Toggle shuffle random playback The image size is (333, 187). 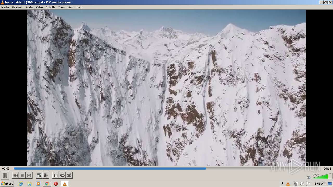(x=69, y=176)
